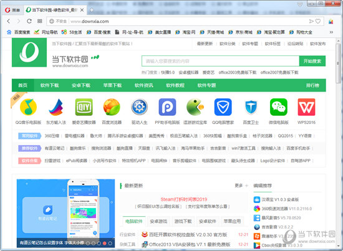This screenshot has width=343, height=251.
Task: Open the 百度搜索 bookmark
Action: click(19, 32)
